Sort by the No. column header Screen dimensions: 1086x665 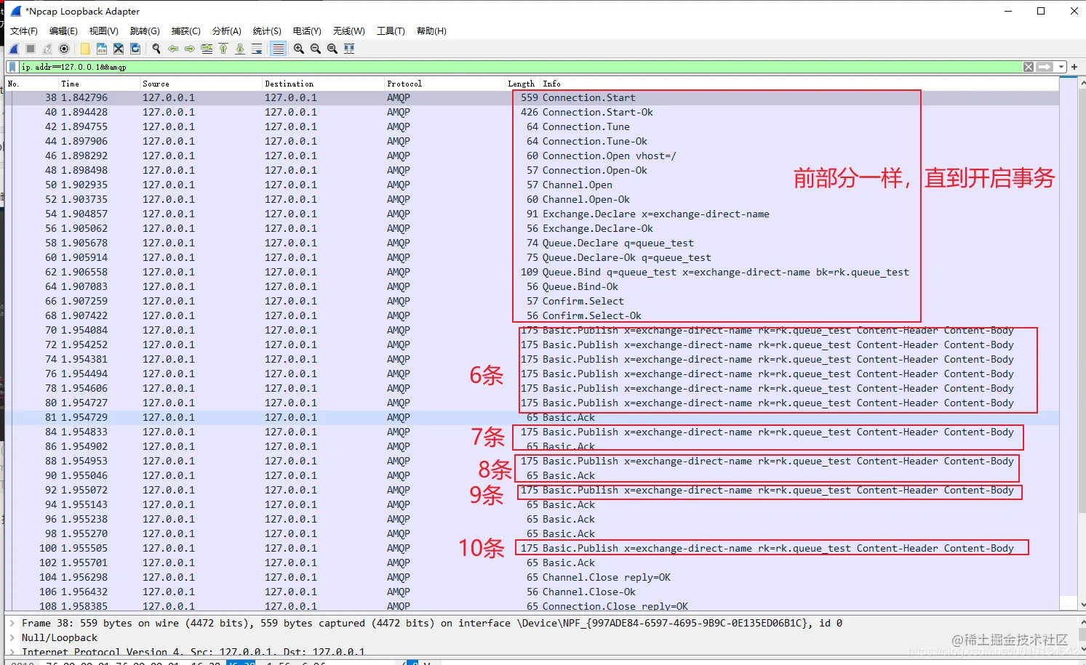pos(31,84)
